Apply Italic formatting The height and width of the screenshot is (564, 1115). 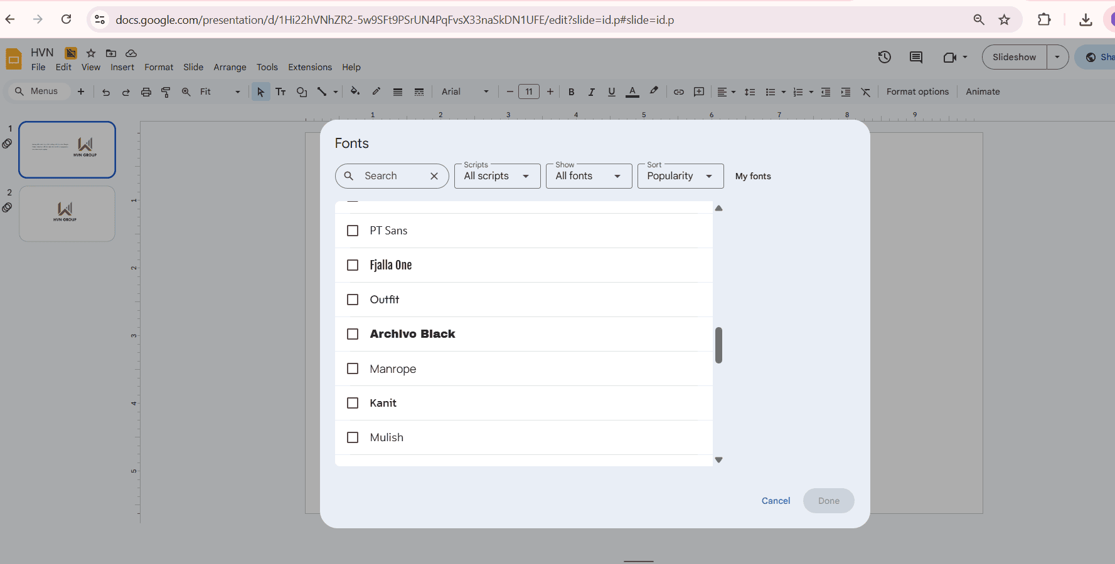tap(591, 91)
